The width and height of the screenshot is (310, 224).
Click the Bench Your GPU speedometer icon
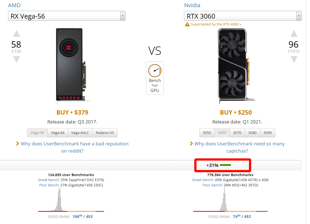coord(155,71)
